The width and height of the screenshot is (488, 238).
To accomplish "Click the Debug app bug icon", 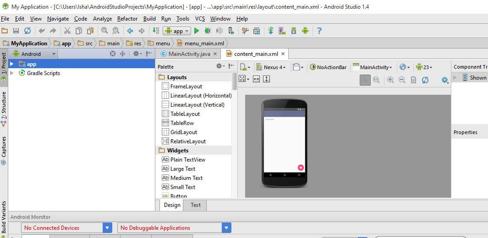I will click(x=208, y=31).
